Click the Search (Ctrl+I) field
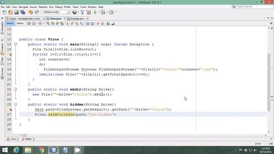 pos(254,7)
